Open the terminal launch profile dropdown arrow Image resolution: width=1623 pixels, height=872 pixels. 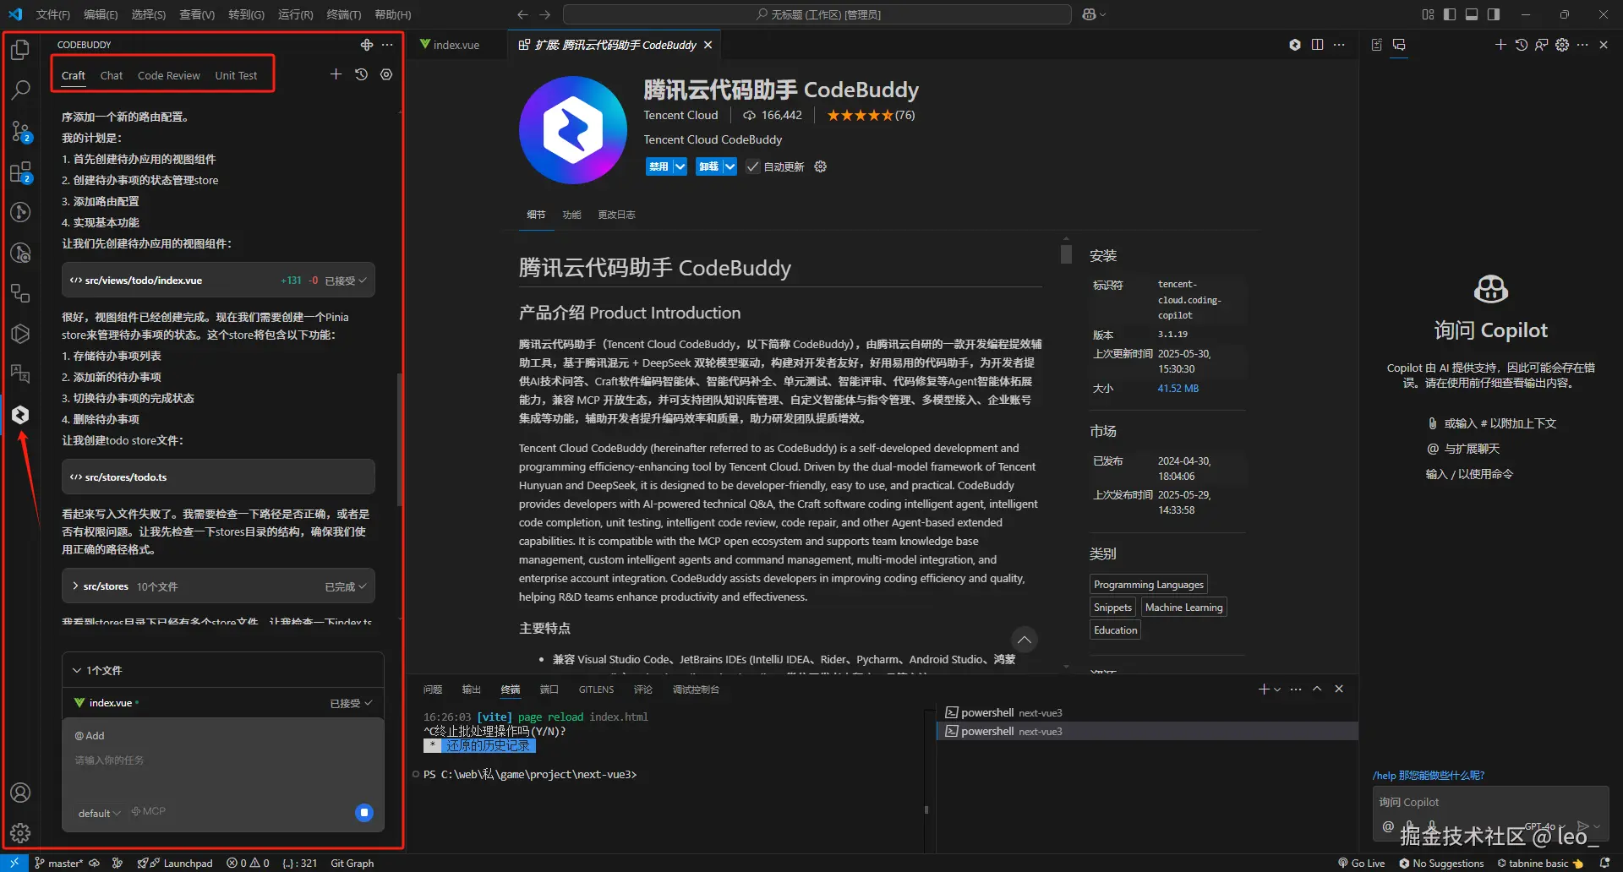click(1277, 689)
